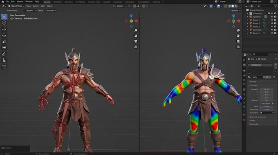Open the red material properties tab

(x=244, y=115)
